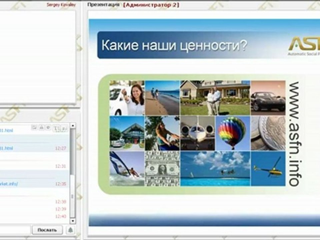This screenshot has width=320, height=240.
Task: Click the rightmost font style icon in chat toolbar
Action: (64, 128)
